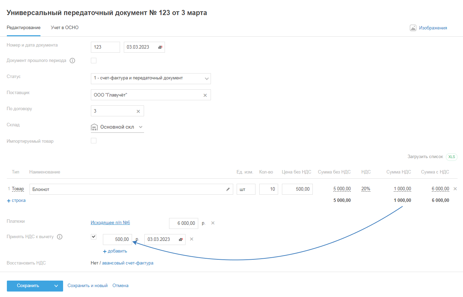Enable Импортируемый товар checkbox
The image size is (463, 297).
[x=94, y=141]
